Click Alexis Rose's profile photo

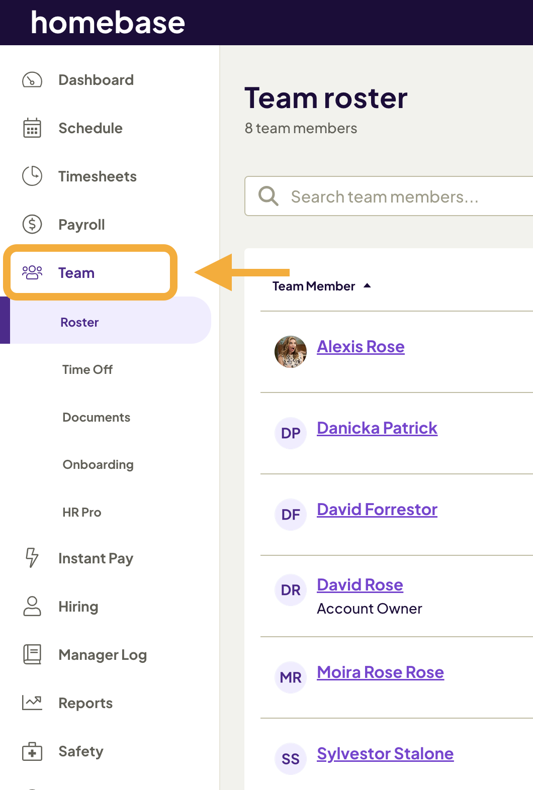coord(291,352)
